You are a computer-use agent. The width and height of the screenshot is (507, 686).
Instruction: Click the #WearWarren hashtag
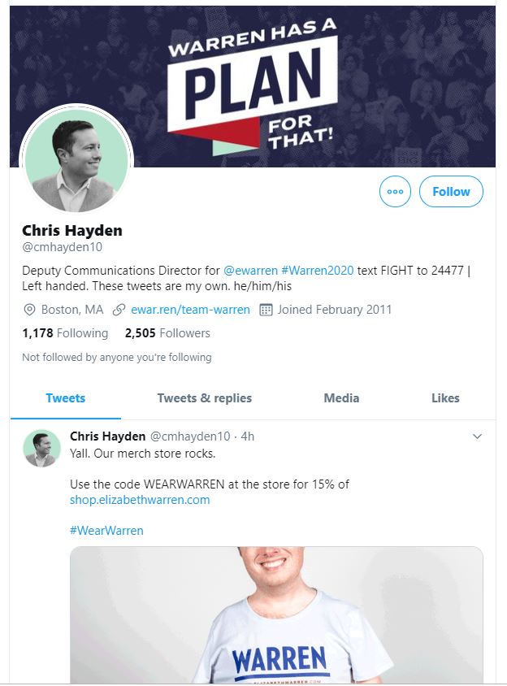106,531
